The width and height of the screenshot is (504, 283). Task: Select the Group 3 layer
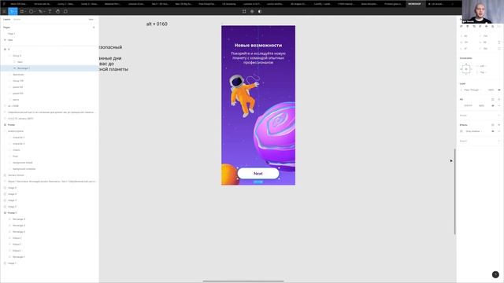pyautogui.click(x=50, y=56)
